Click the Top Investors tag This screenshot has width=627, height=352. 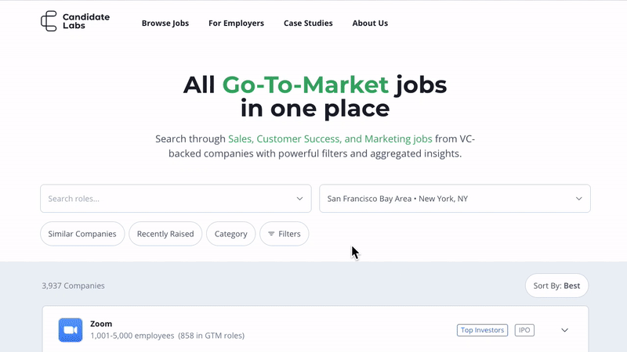(482, 330)
